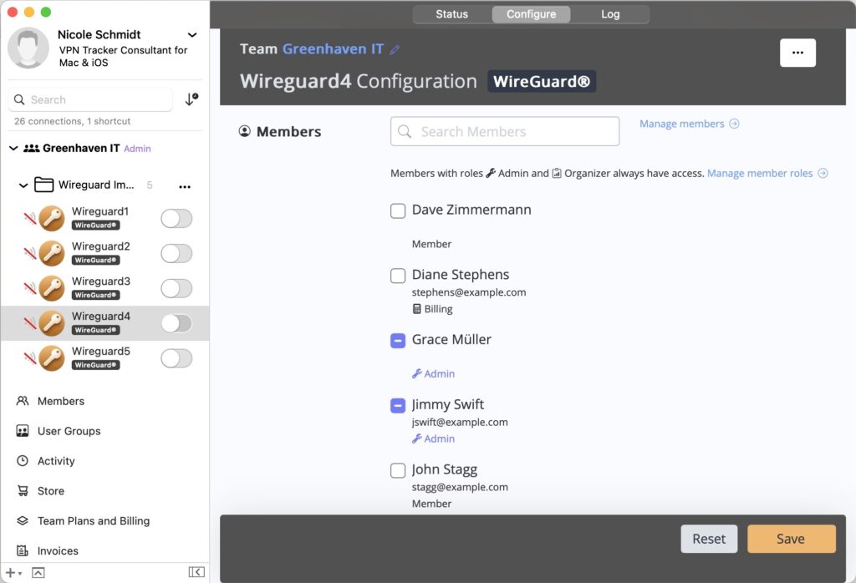
Task: Click the Reset button
Action: click(709, 539)
